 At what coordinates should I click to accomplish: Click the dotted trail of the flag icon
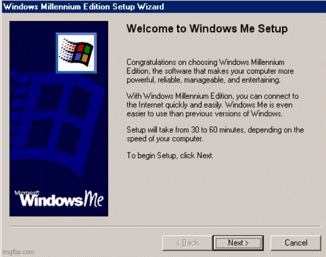pyautogui.click(x=67, y=50)
